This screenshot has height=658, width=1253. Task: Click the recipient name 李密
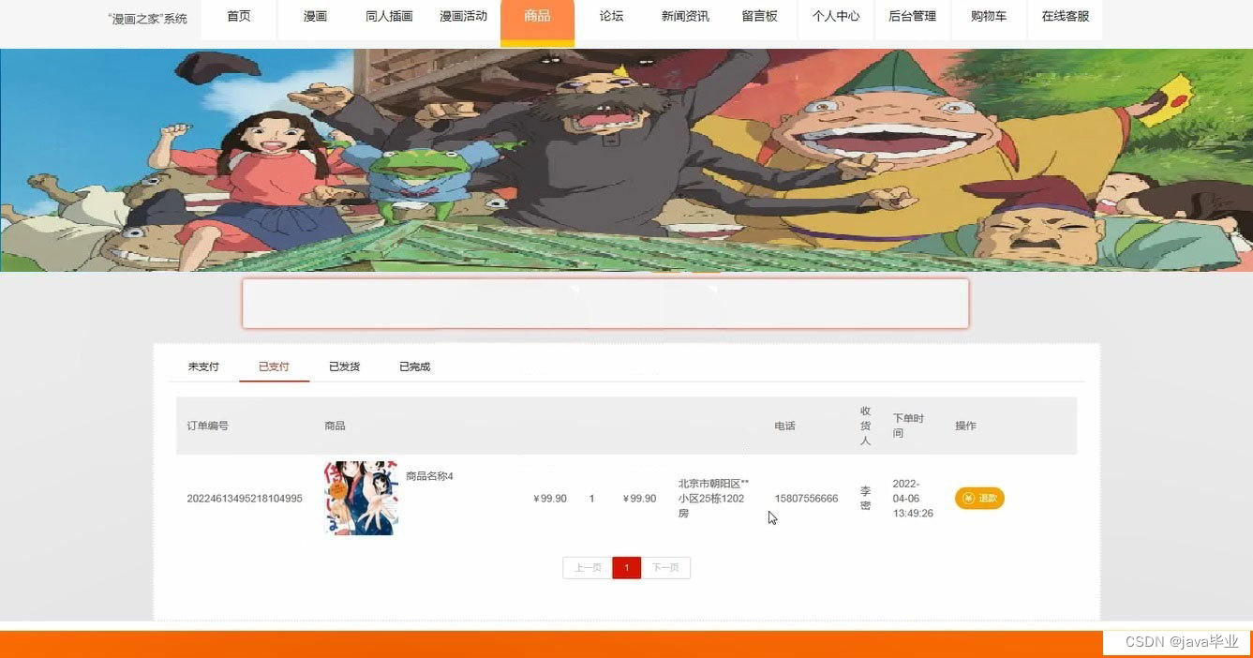tap(866, 498)
